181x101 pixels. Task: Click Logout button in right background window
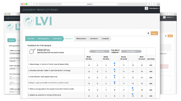click(x=170, y=36)
